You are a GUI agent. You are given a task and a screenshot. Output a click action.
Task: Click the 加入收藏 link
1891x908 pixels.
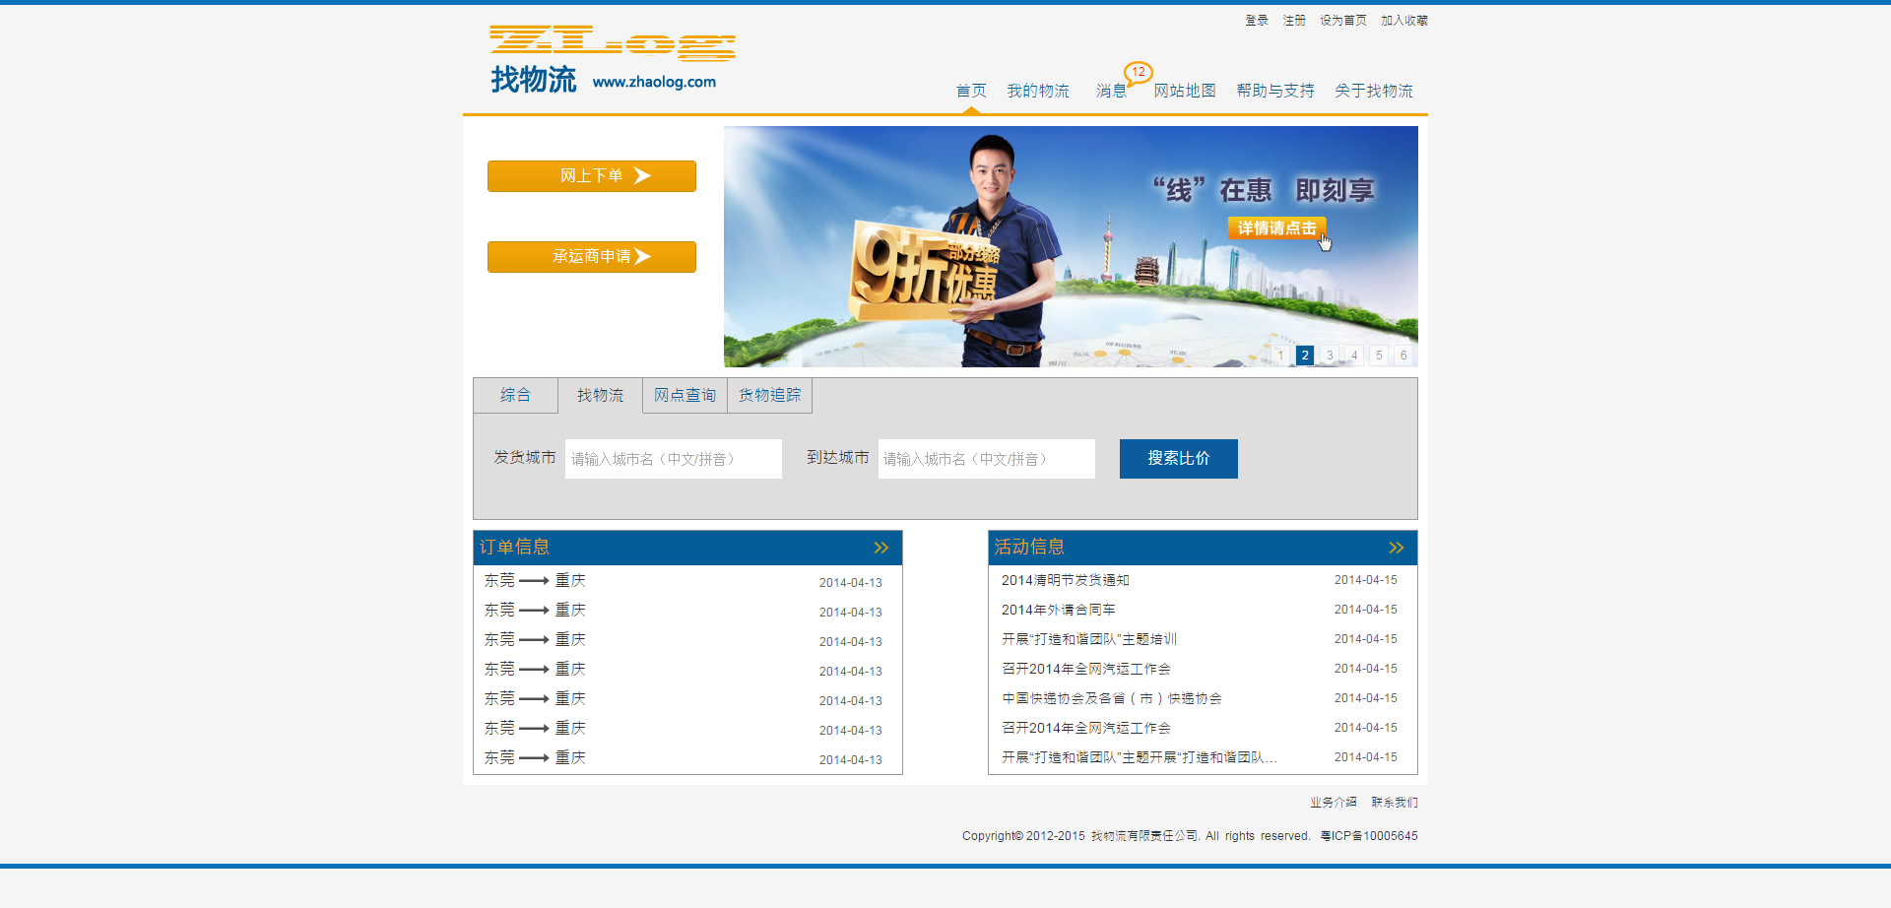(1404, 21)
